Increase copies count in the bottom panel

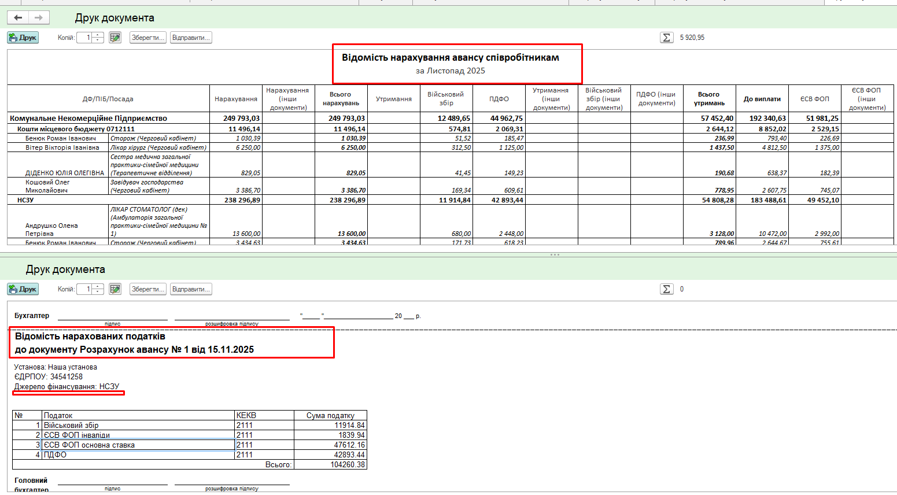click(98, 287)
